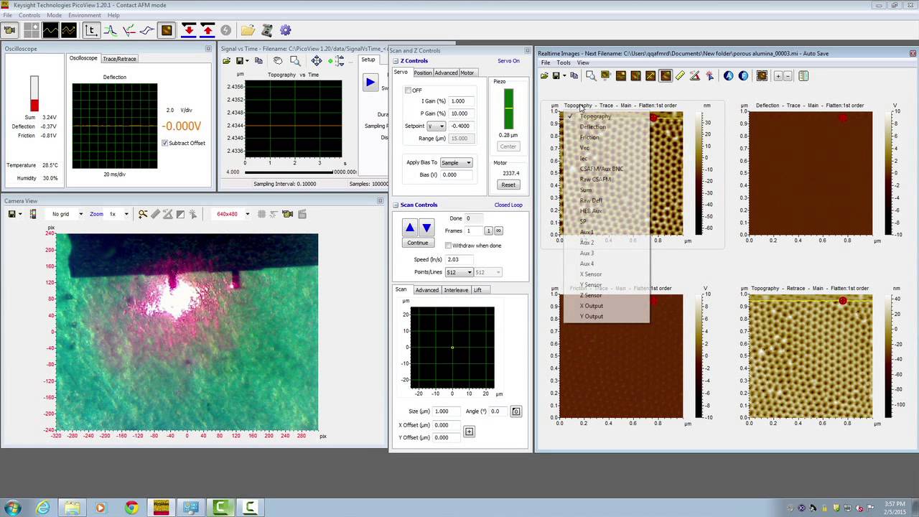Viewport: 919px width, 517px height.
Task: Click the blue 'F' circle icon
Action: [x=743, y=75]
